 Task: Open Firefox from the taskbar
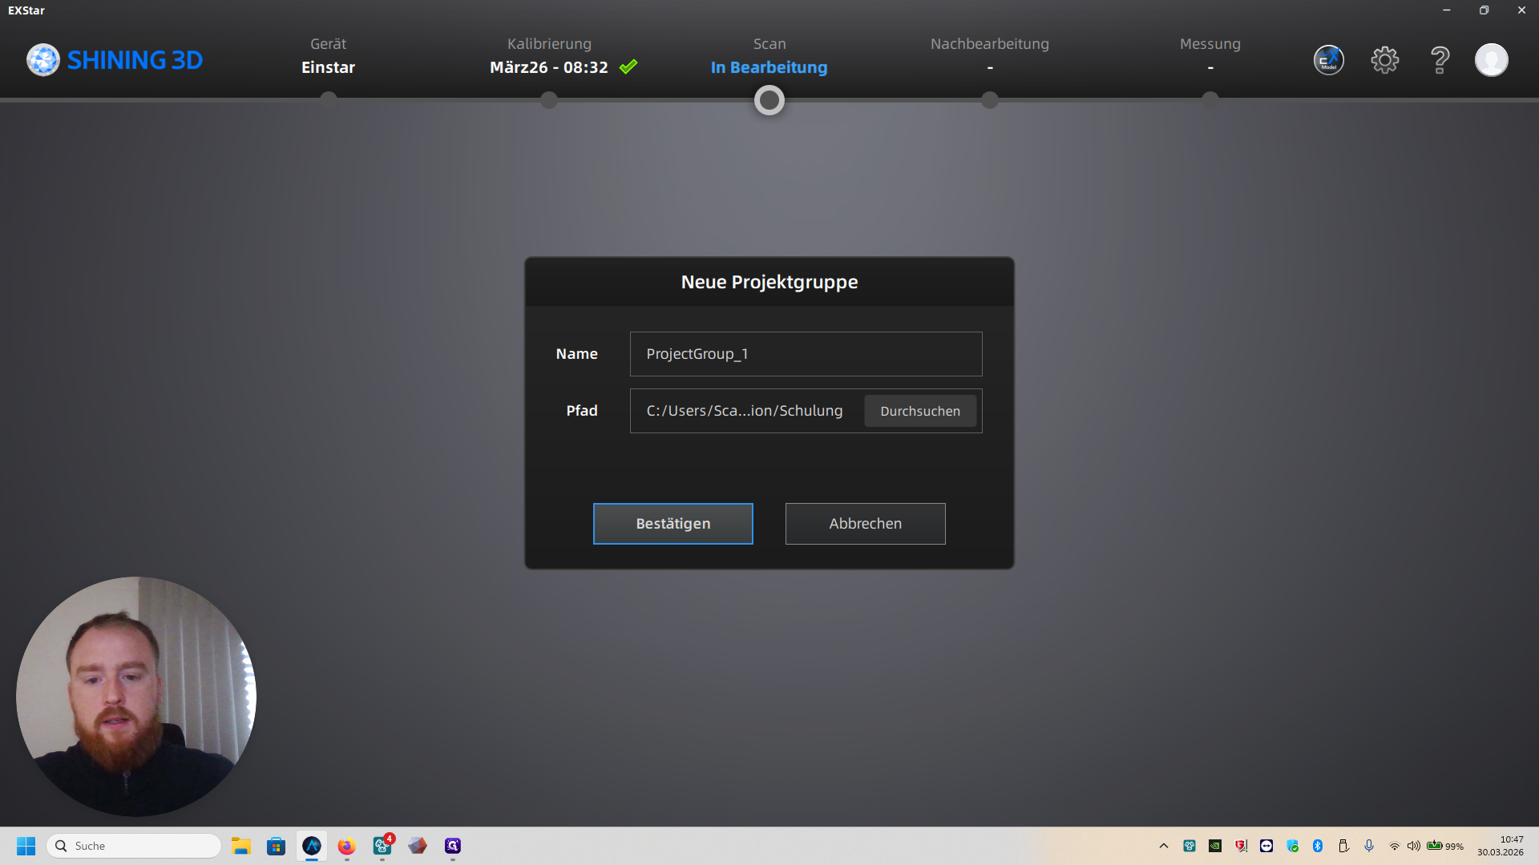(346, 846)
